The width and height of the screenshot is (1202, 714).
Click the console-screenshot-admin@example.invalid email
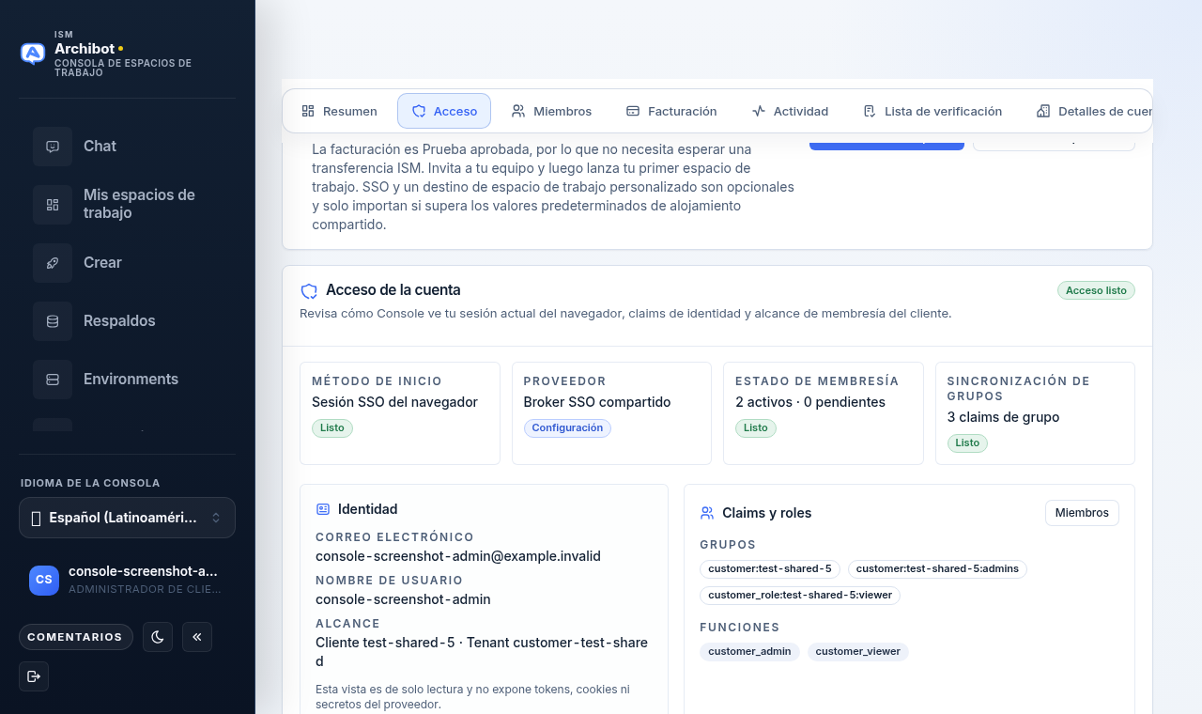(458, 556)
